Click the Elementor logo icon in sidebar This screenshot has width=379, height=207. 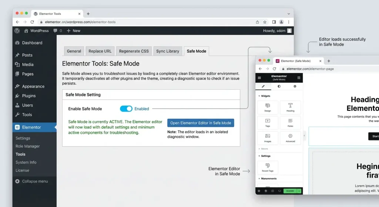(17, 127)
